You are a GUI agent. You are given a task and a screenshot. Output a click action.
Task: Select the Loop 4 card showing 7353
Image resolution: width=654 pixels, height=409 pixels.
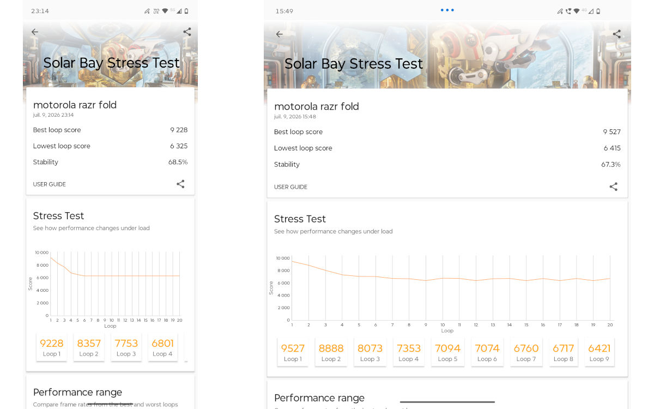[409, 352]
